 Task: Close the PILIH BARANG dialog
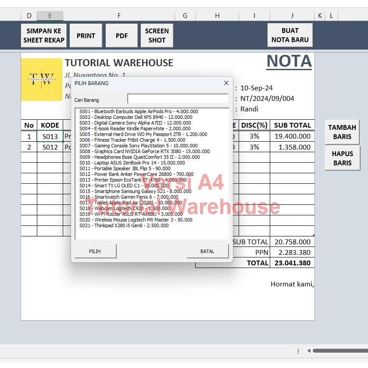click(226, 83)
